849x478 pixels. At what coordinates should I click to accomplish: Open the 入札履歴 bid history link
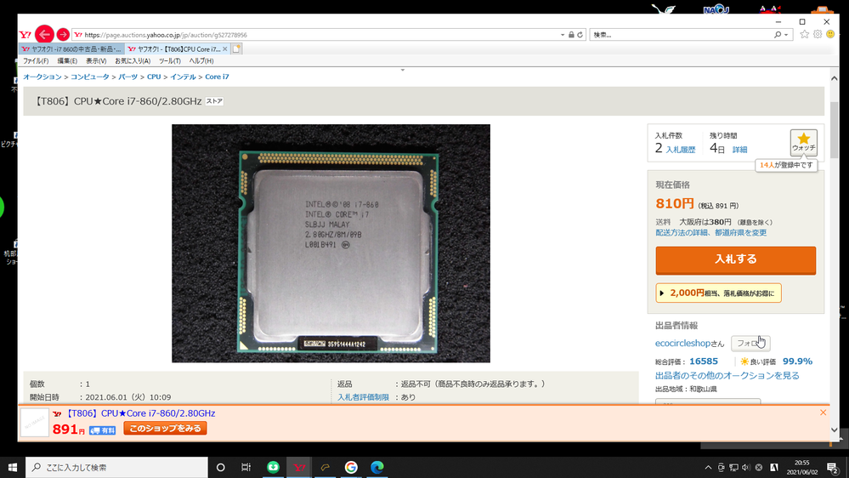tap(681, 150)
